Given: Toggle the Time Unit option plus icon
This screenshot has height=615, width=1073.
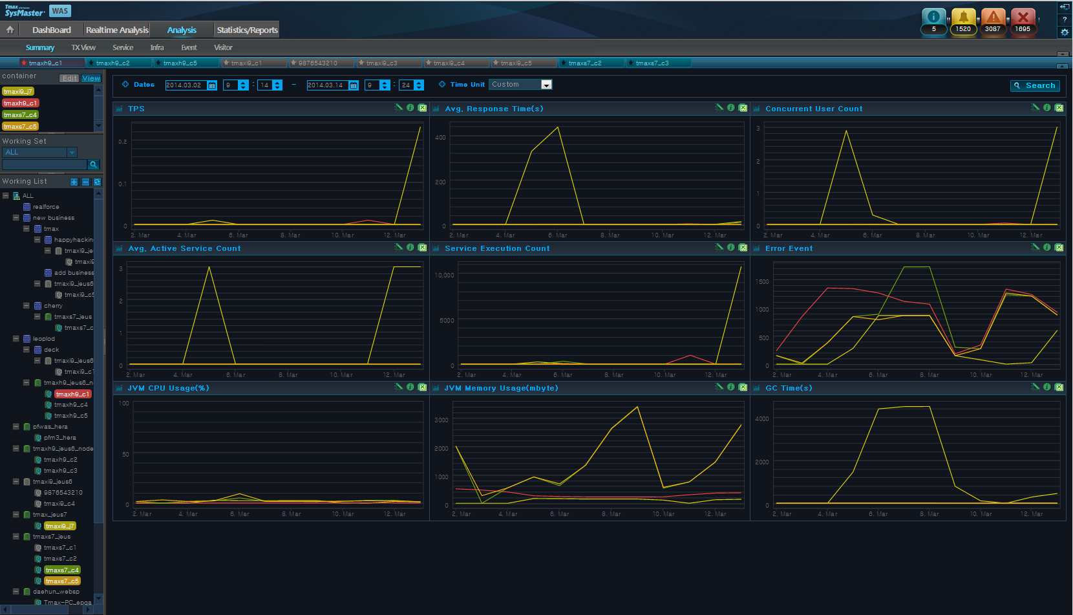Looking at the screenshot, I should point(442,84).
